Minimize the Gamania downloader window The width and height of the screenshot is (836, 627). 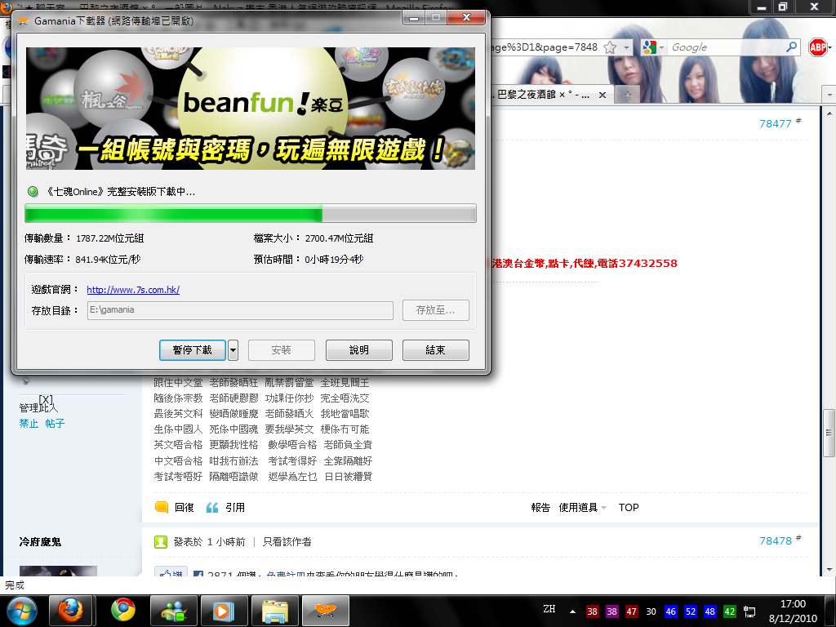point(413,18)
